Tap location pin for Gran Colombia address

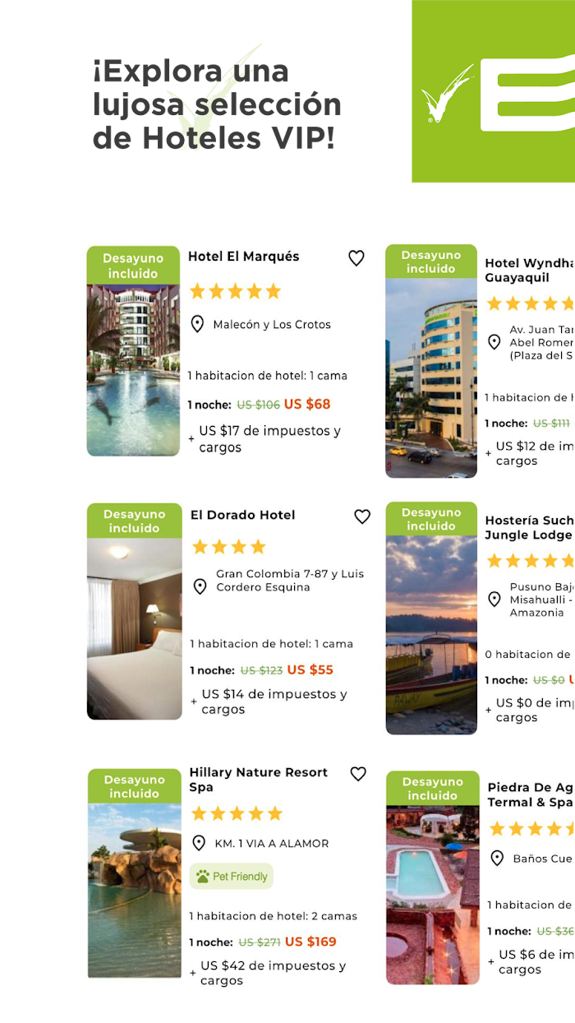pos(200,586)
